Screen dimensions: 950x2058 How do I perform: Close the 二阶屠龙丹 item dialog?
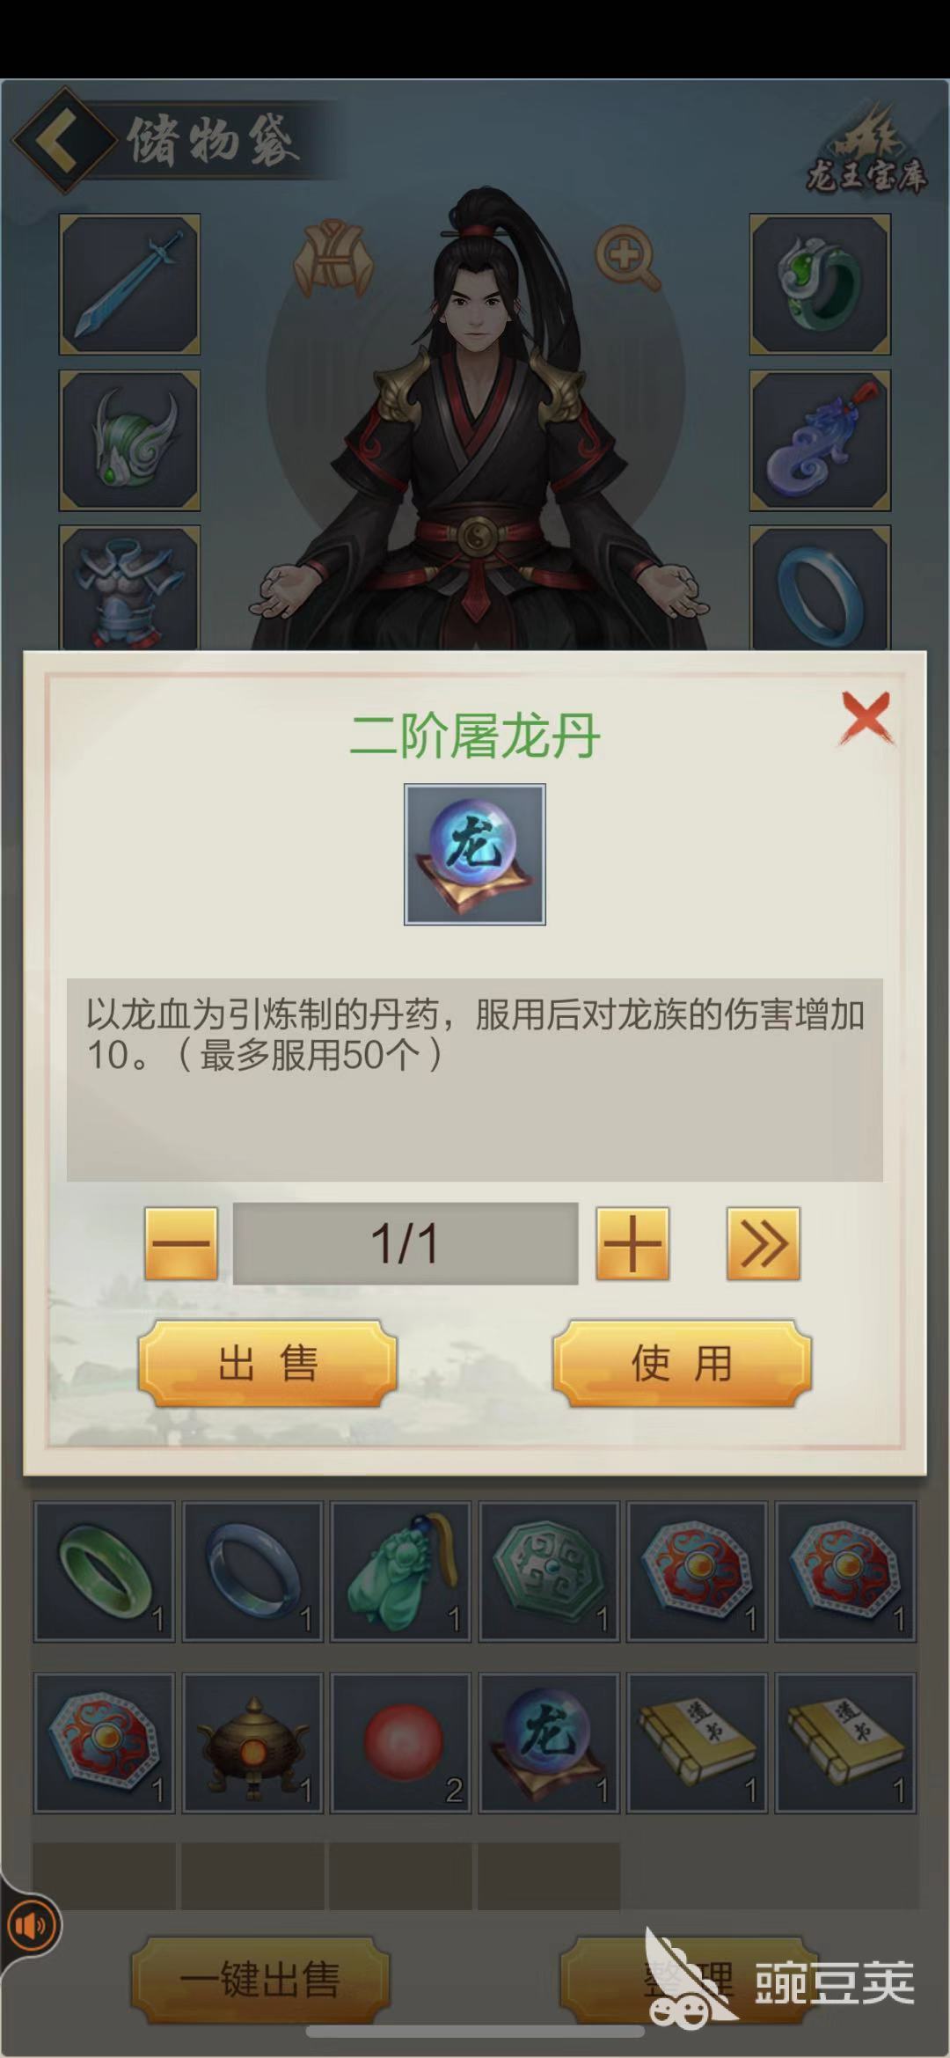click(x=866, y=719)
